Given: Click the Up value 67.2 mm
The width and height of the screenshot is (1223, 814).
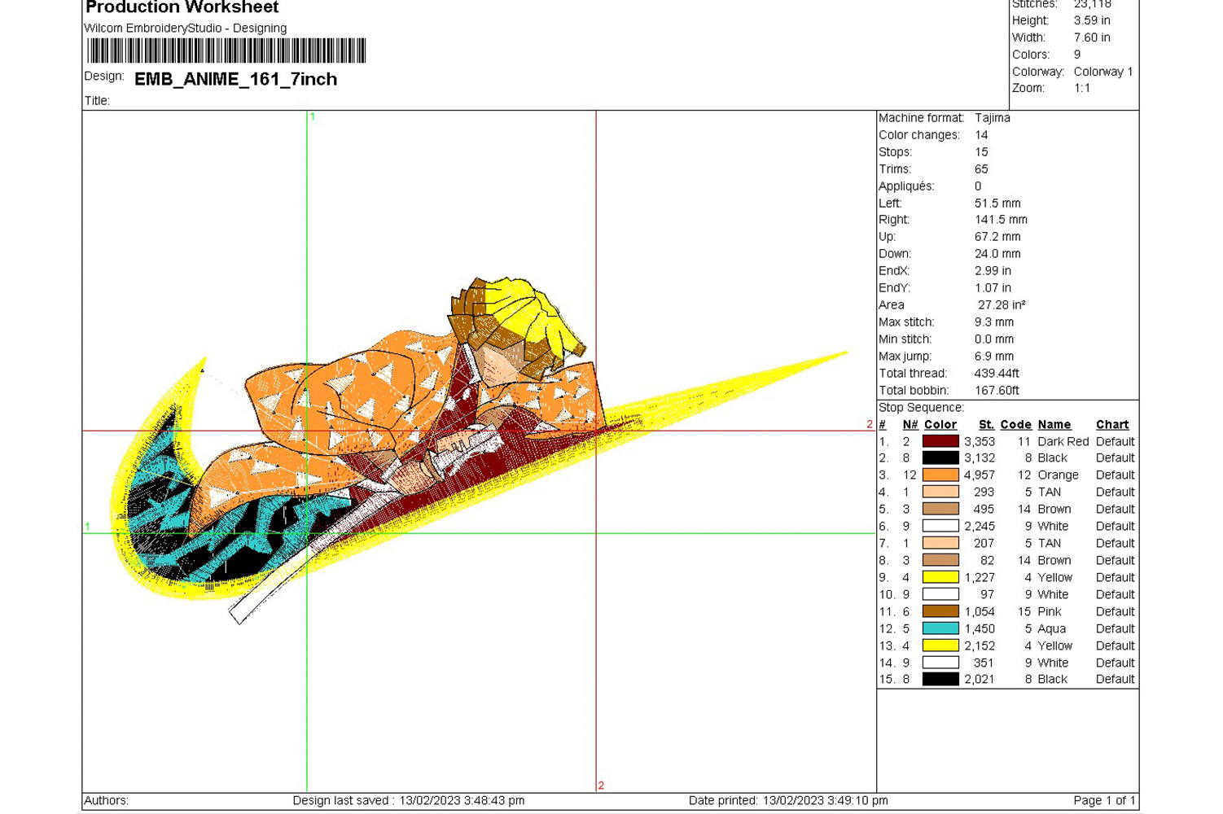Looking at the screenshot, I should (x=997, y=237).
